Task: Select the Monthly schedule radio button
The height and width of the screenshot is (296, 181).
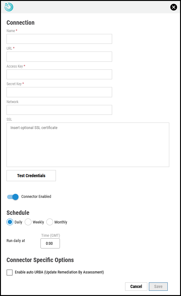Action: click(x=49, y=222)
